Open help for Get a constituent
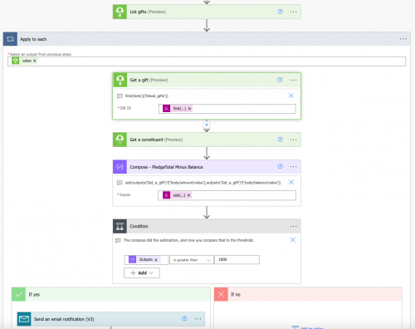Screen dimensions: 415x329 pyautogui.click(x=280, y=140)
